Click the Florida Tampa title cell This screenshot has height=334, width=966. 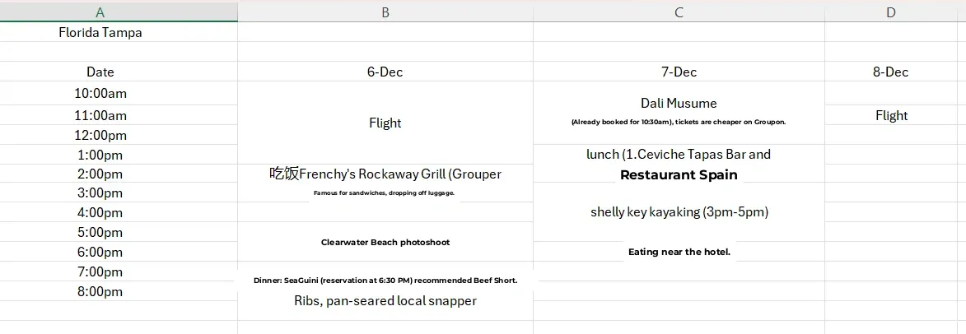100,33
